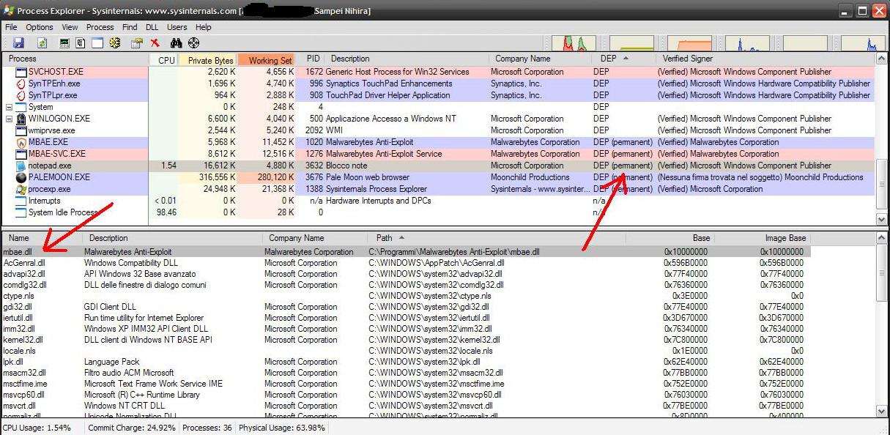Select kernel32.dll in the DLL list
The height and width of the screenshot is (435, 890).
pos(407,340)
